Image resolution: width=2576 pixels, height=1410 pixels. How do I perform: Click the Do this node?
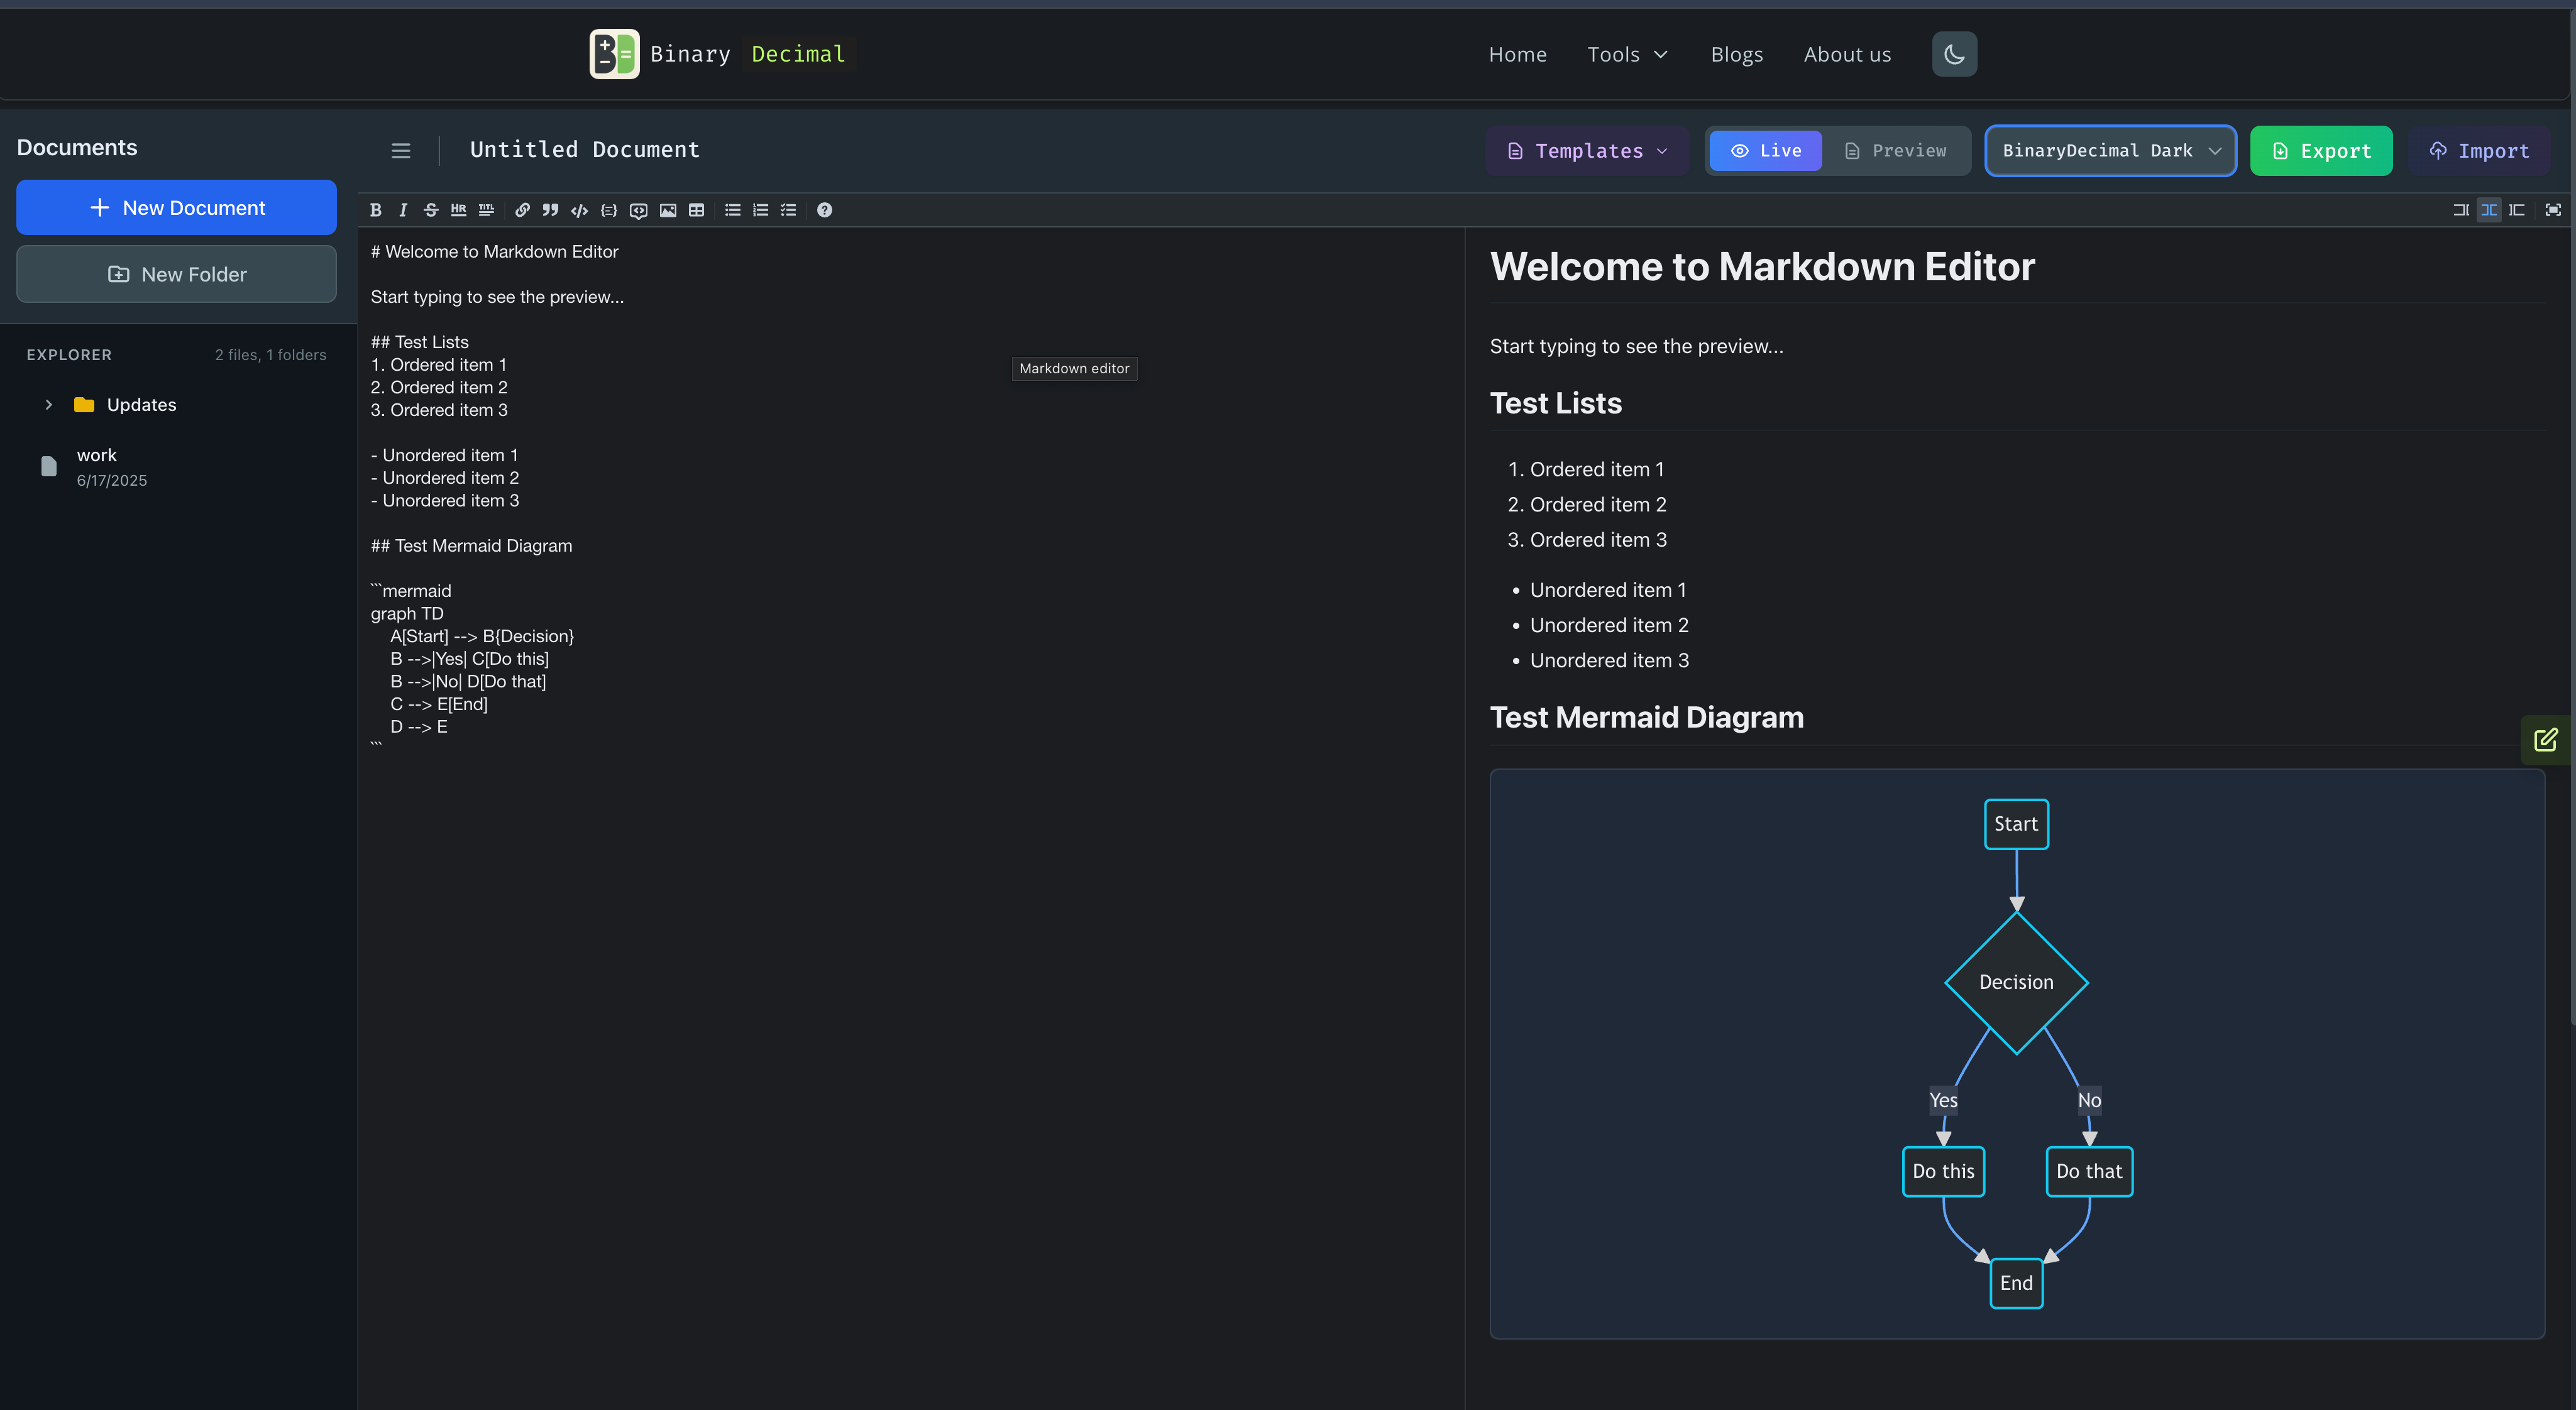1943,1171
